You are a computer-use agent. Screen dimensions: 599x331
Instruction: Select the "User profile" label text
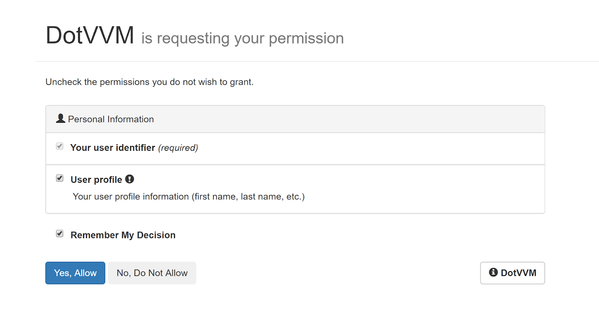click(x=96, y=180)
